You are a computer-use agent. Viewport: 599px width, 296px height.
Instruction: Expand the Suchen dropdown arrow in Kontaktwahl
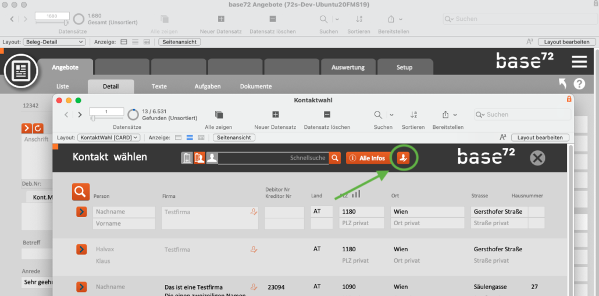click(391, 115)
